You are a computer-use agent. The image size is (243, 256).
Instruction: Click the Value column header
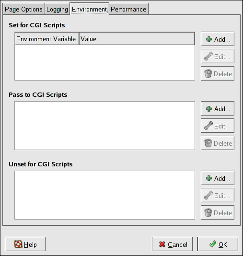click(137, 39)
